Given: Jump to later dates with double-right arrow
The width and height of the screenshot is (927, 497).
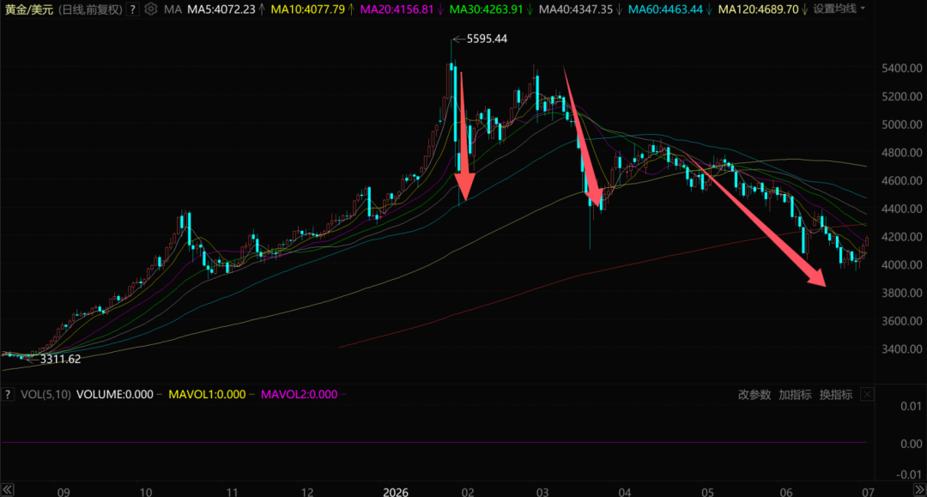Looking at the screenshot, I should coord(919,489).
